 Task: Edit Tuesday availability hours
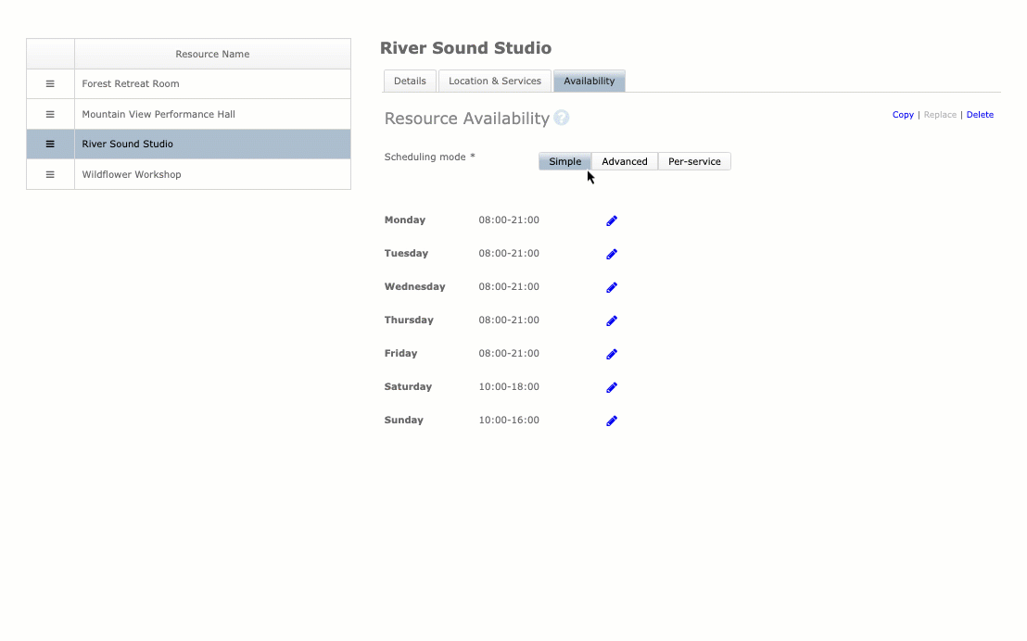pyautogui.click(x=612, y=254)
